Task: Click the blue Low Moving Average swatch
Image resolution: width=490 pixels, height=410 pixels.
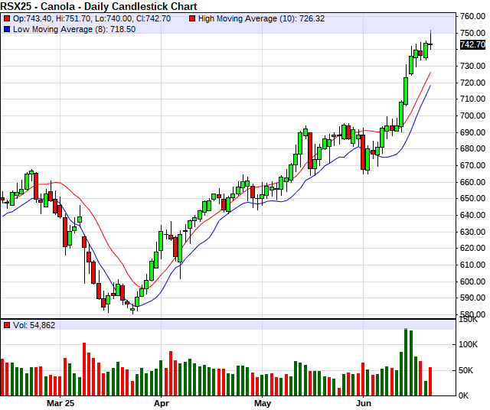Action: click(x=7, y=28)
